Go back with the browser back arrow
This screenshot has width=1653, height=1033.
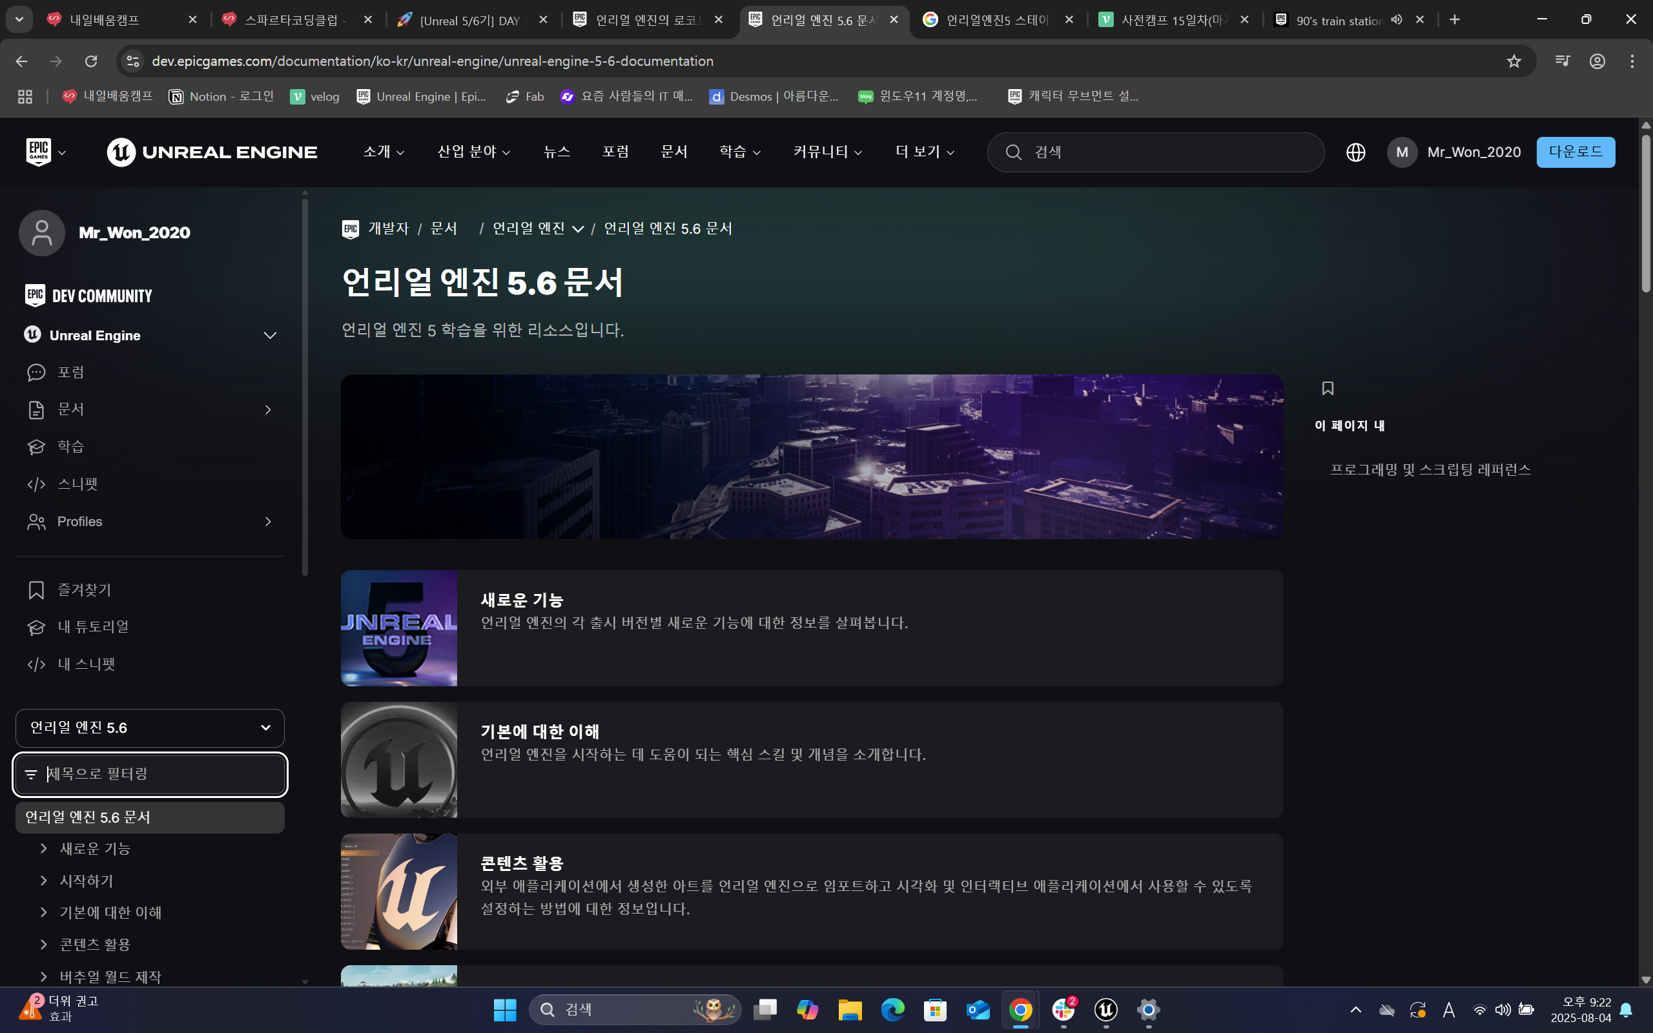21,61
